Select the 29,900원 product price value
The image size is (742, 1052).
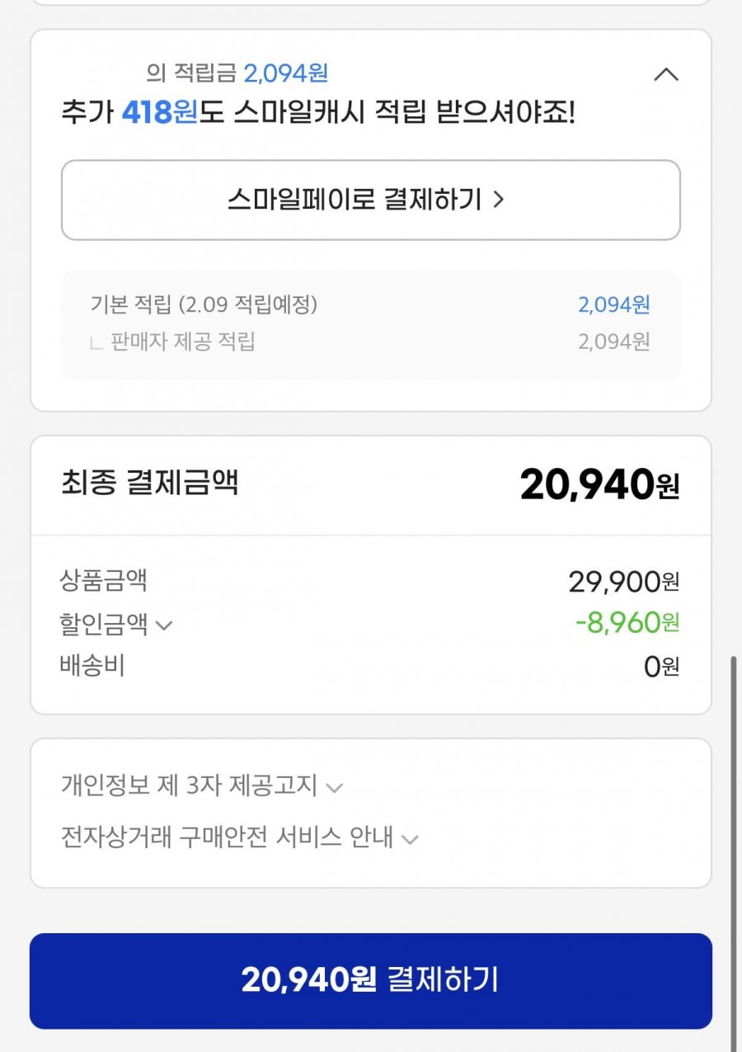(x=623, y=583)
